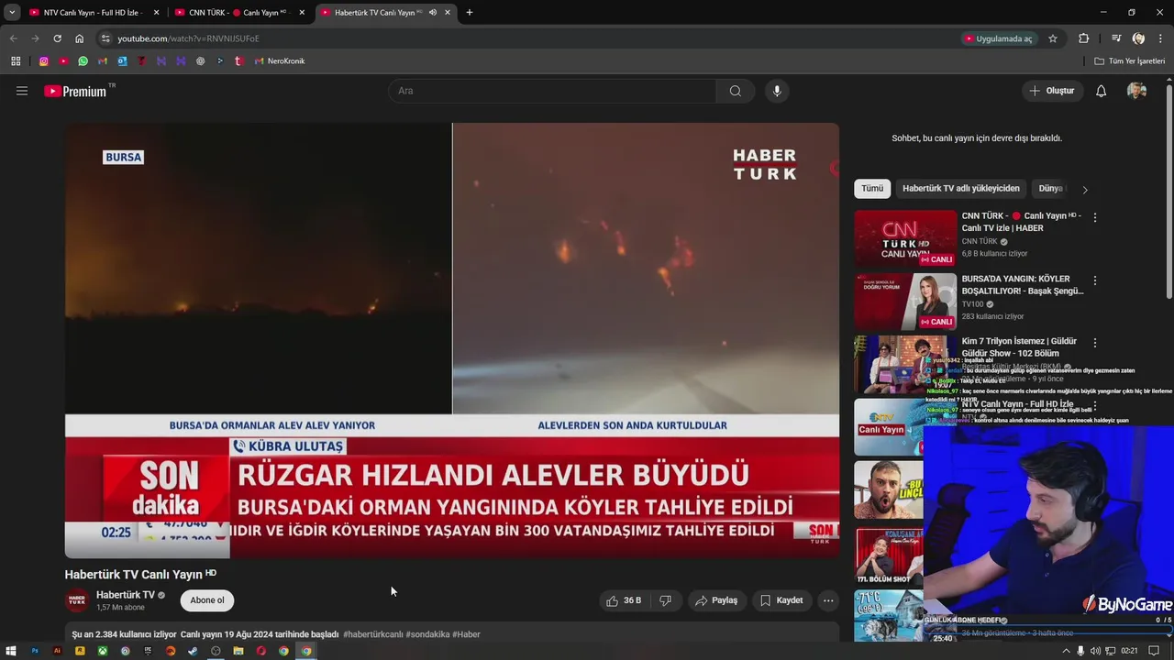Image resolution: width=1174 pixels, height=660 pixels.
Task: Open the Instagram bookmark
Action: (x=43, y=61)
